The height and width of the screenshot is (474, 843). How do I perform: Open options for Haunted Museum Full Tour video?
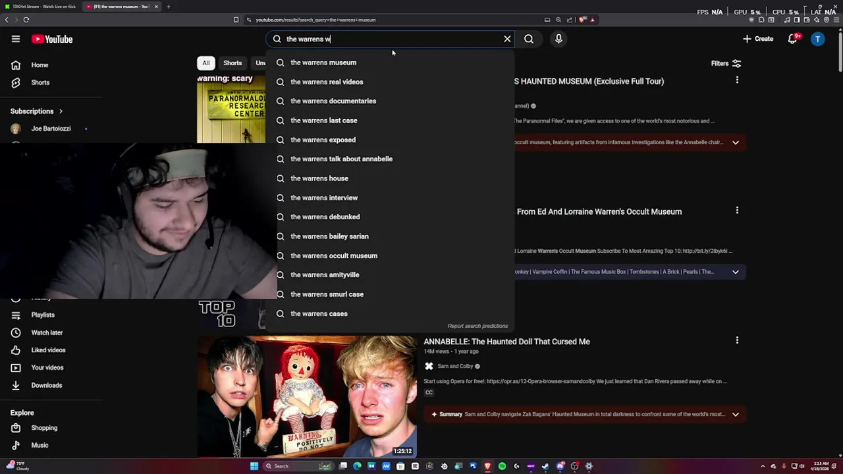click(737, 80)
